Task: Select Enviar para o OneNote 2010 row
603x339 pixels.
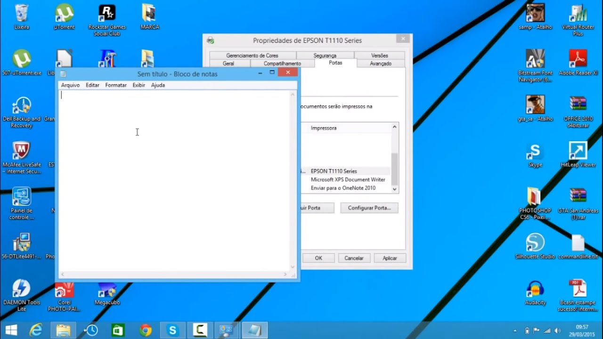Action: [x=346, y=188]
